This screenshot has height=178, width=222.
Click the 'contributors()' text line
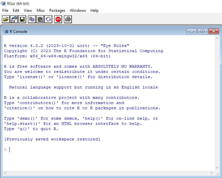[64, 103]
